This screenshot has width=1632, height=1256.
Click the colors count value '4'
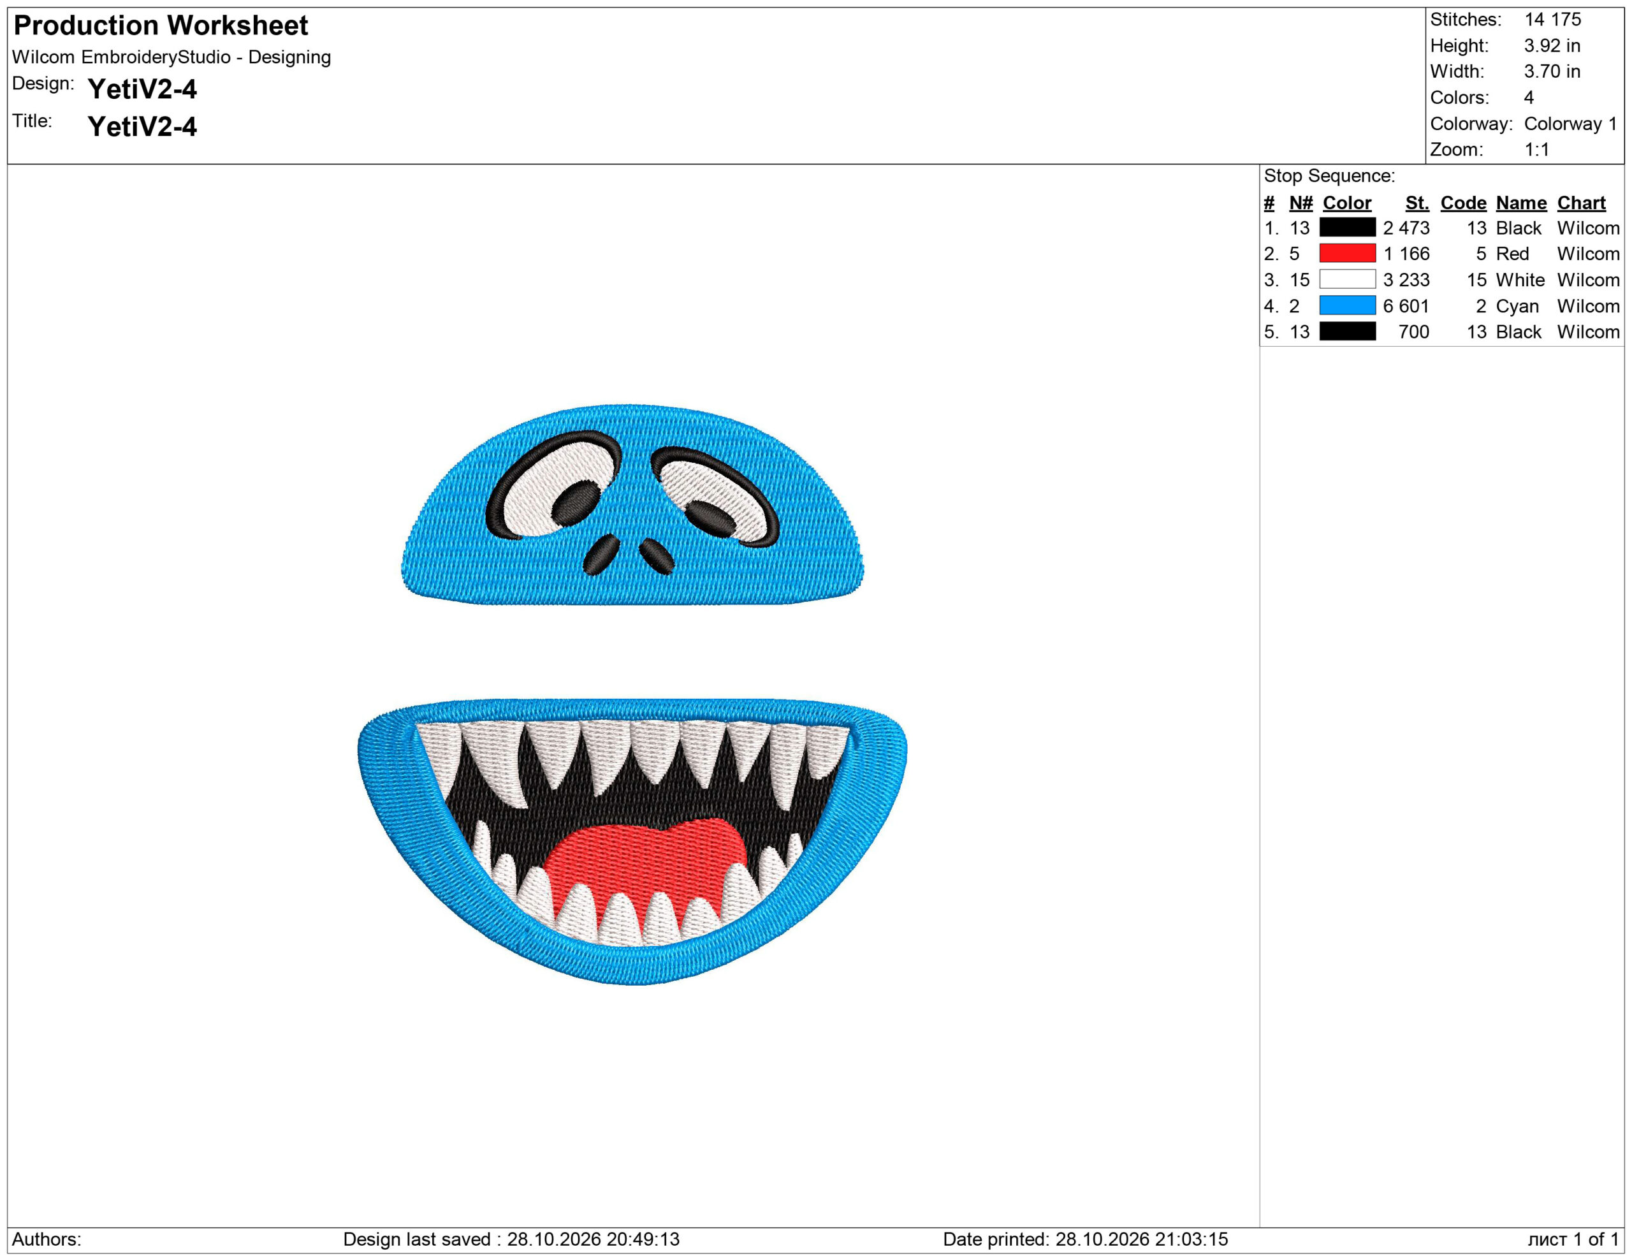[1529, 98]
